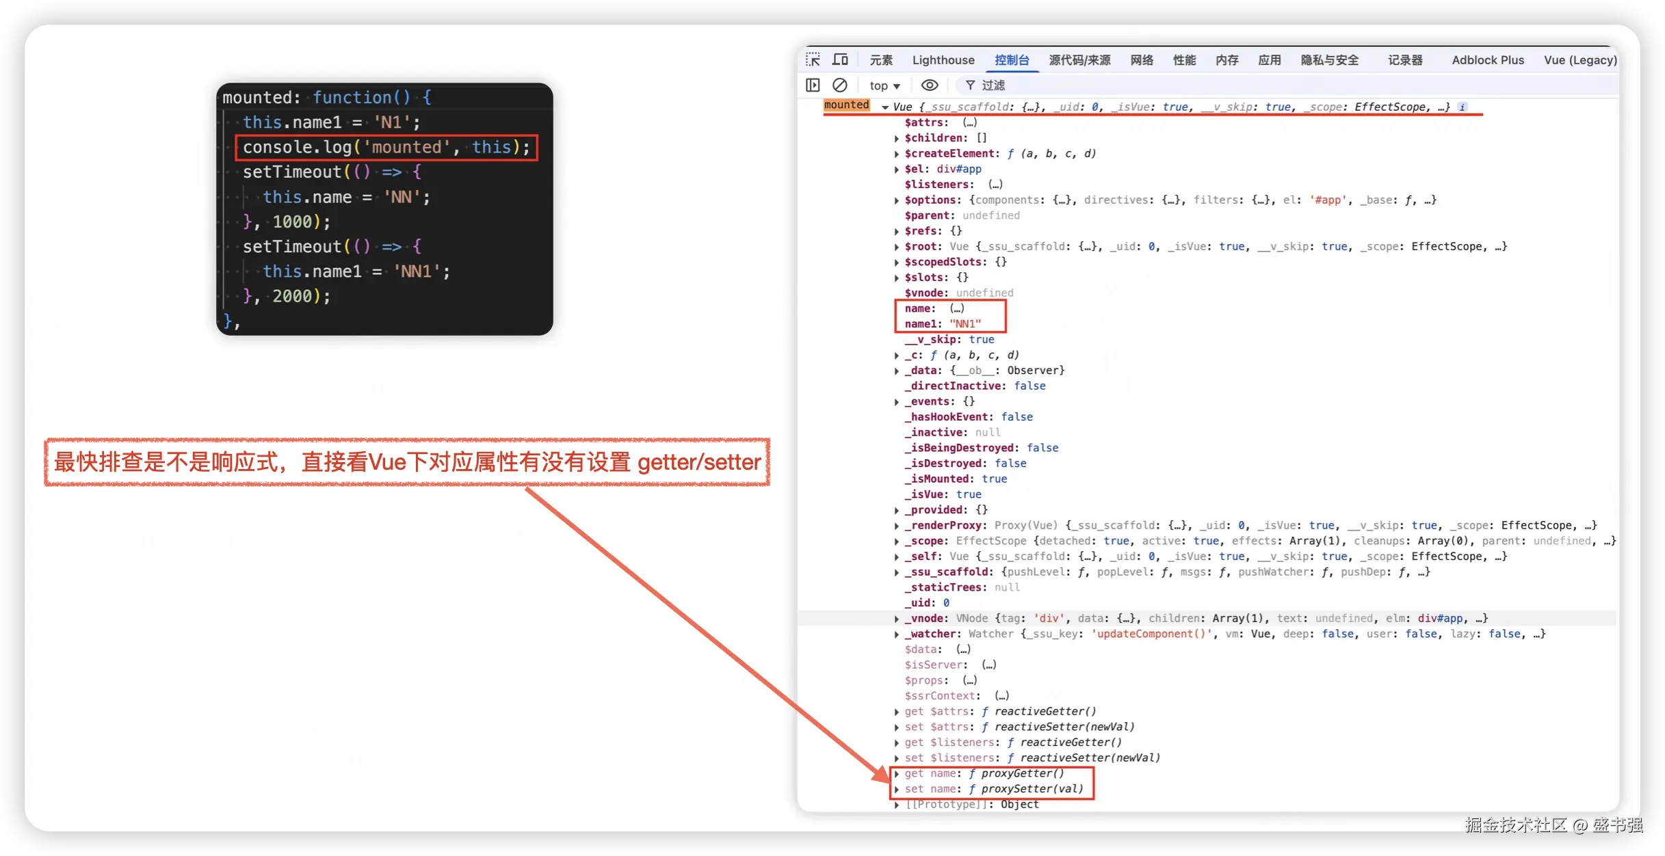The width and height of the screenshot is (1665, 856).
Task: Click the div#app element link
Action: click(x=958, y=169)
